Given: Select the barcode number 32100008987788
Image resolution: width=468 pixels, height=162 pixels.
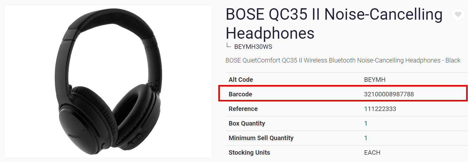Looking at the screenshot, I should [389, 94].
